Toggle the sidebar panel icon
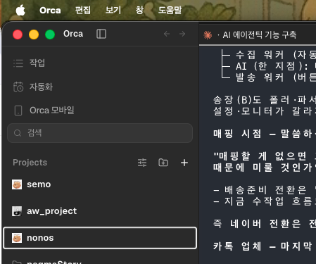Screen dimensions: 316x264 (101, 34)
